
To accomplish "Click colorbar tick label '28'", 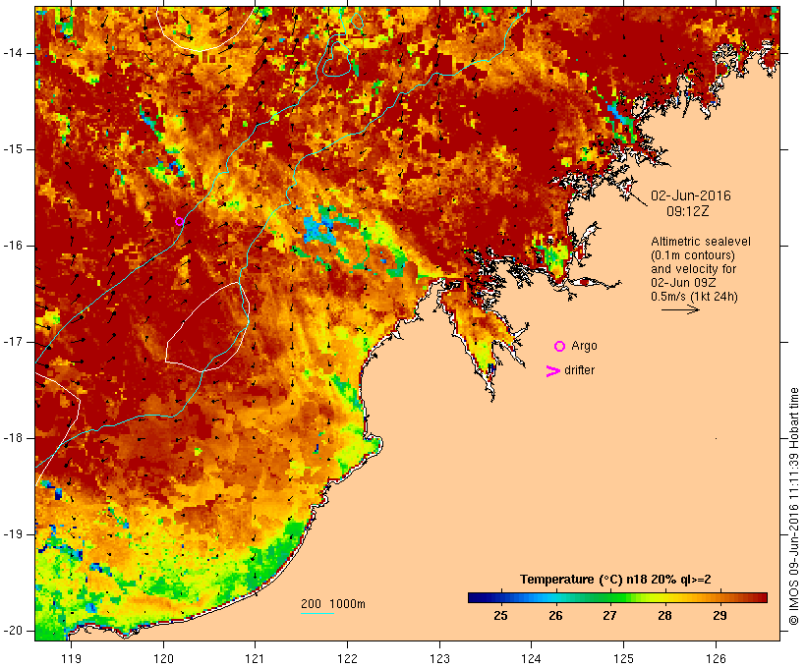I will (x=664, y=615).
